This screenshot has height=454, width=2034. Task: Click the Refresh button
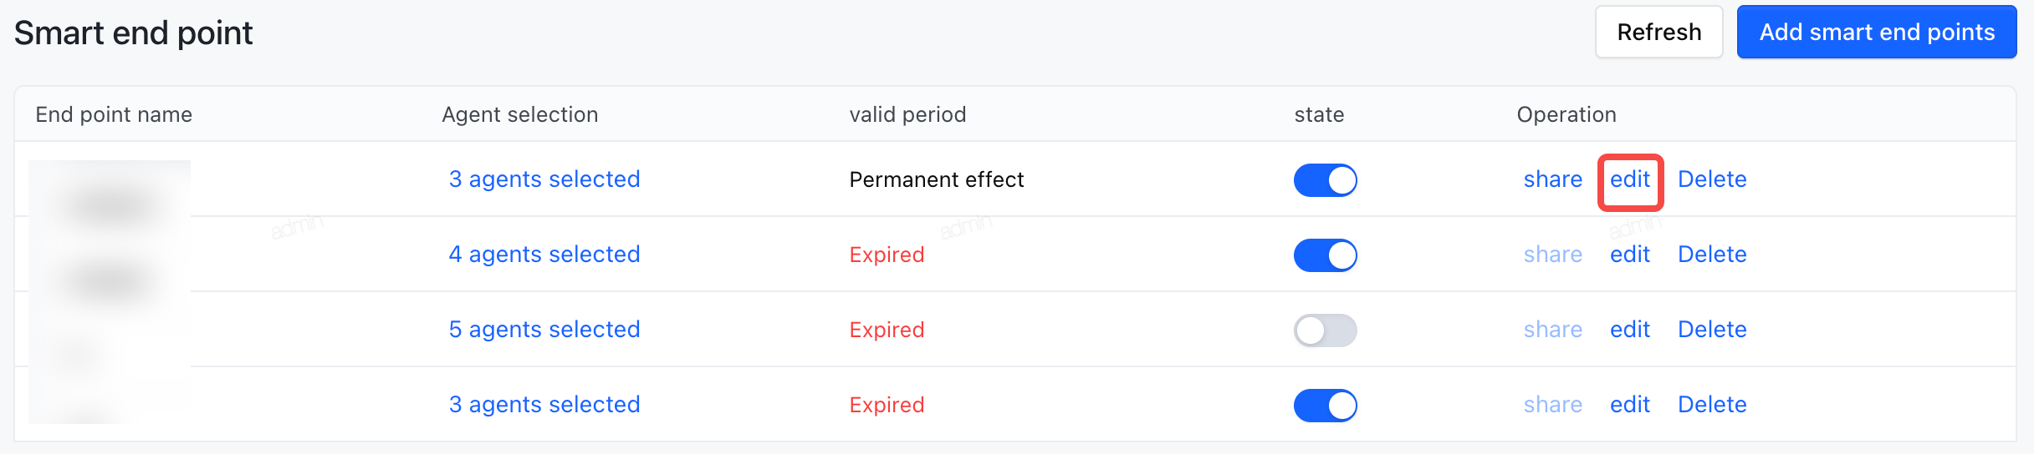pyautogui.click(x=1658, y=33)
